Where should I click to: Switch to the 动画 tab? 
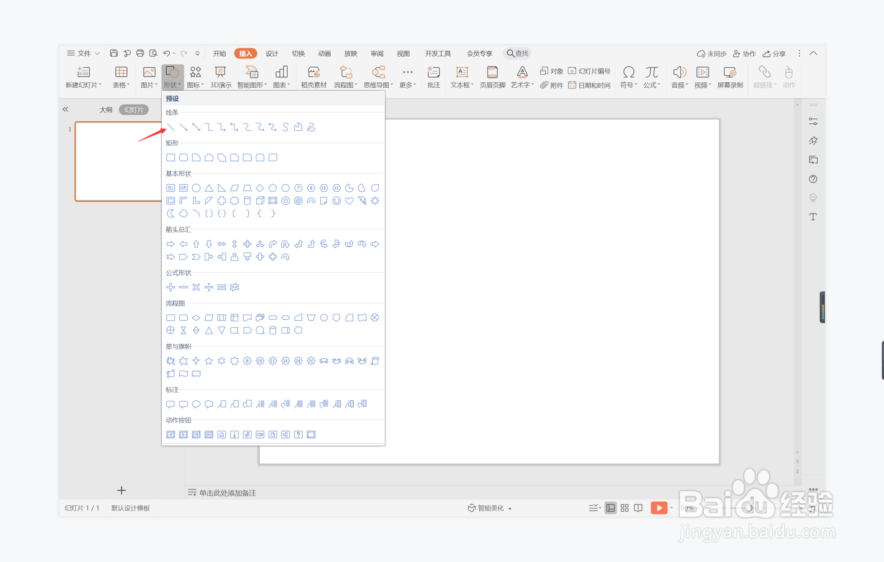pos(325,54)
